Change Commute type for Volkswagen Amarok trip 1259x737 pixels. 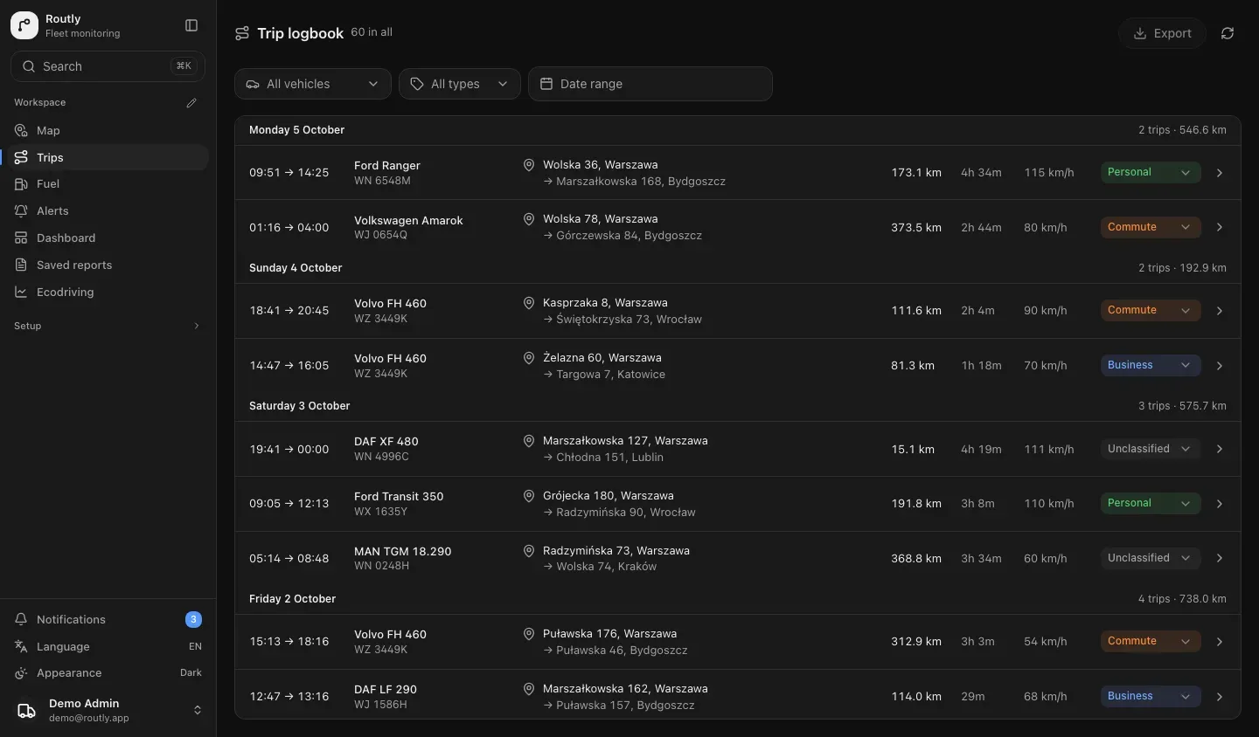click(x=1151, y=227)
